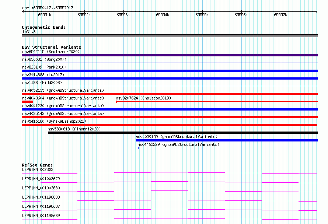Open the LEPR|NM_001198687 transcript label
The width and height of the screenshot is (328, 224).
pyautogui.click(x=41, y=206)
